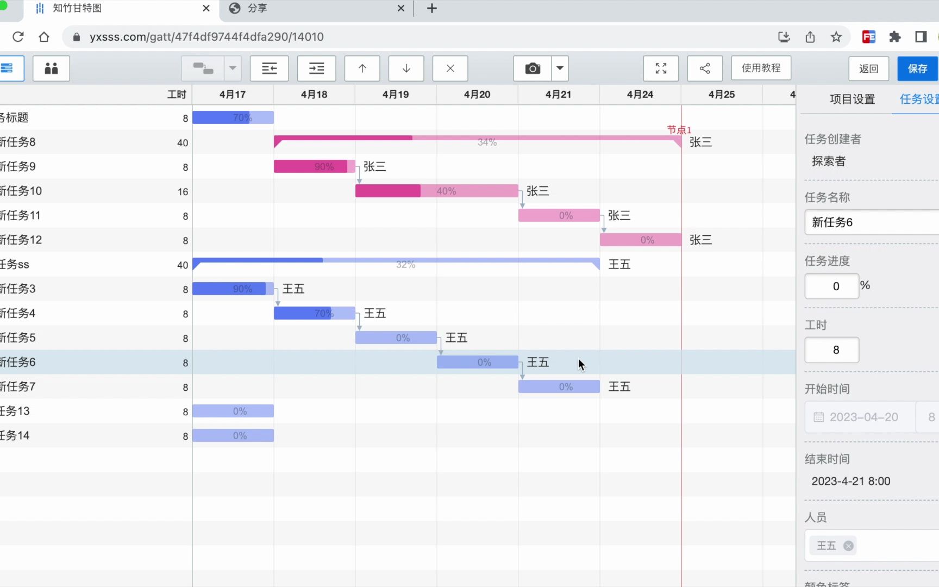Switch to 项目设置 tab

[852, 99]
